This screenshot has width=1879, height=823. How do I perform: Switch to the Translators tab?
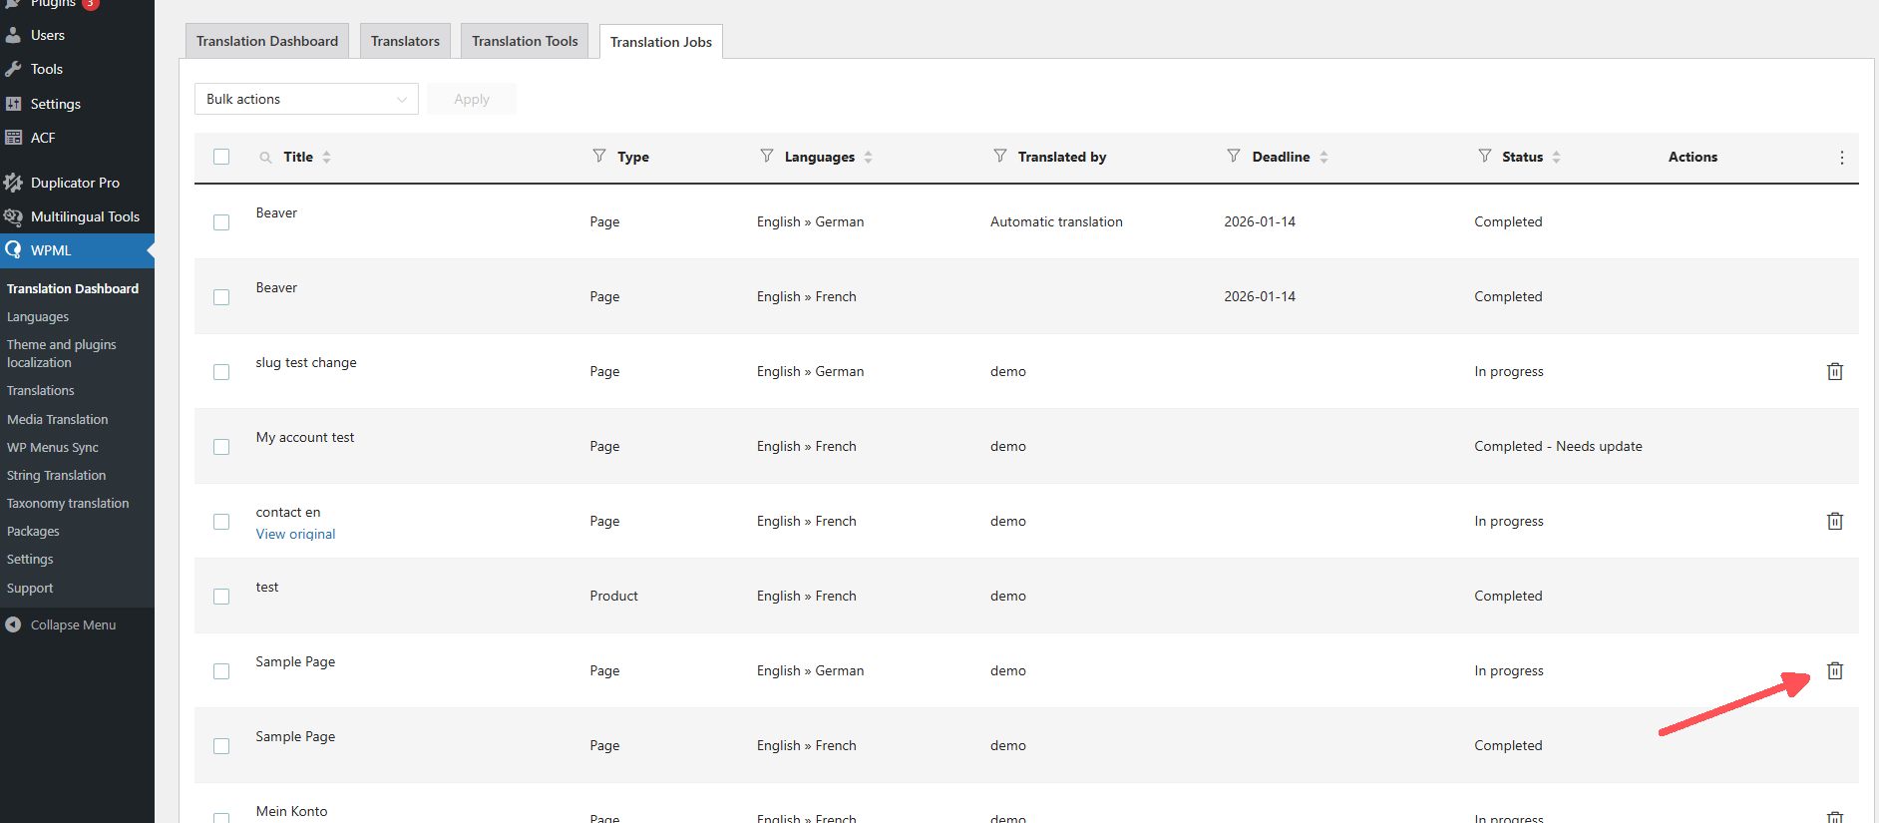[405, 41]
